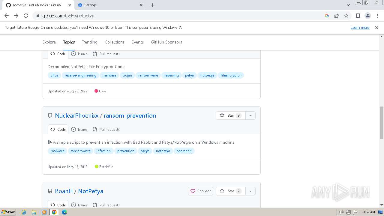The width and height of the screenshot is (384, 216).
Task: Click the page vertical scrollbar thumb
Action: 381,122
